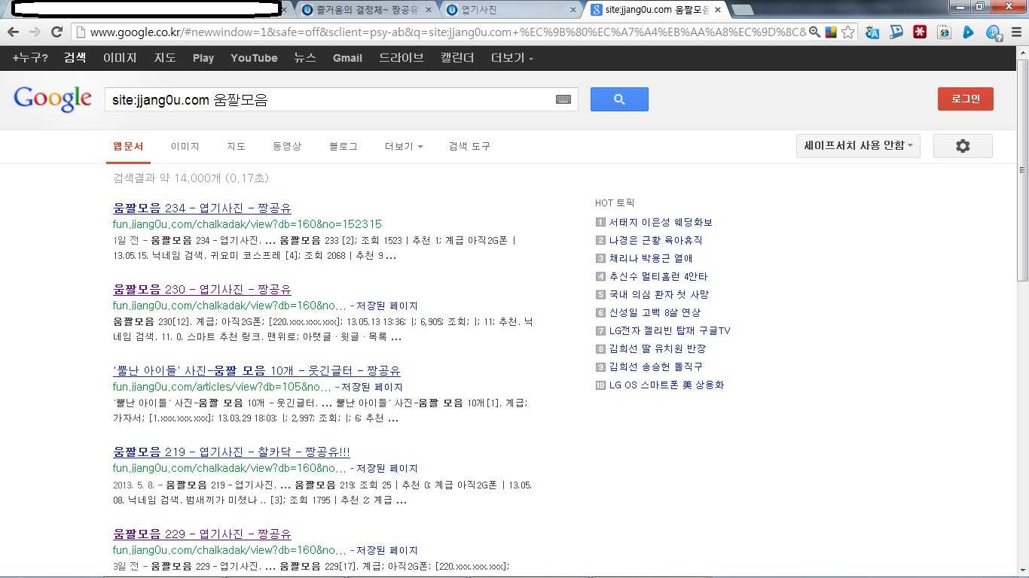Viewport: 1029px width, 578px height.
Task: Open result 움짤모음 229 - 엽기사진 - 짱공유
Action: point(202,534)
